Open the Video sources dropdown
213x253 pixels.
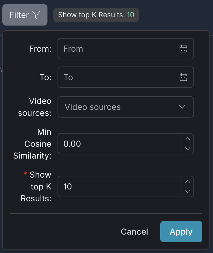click(119, 107)
